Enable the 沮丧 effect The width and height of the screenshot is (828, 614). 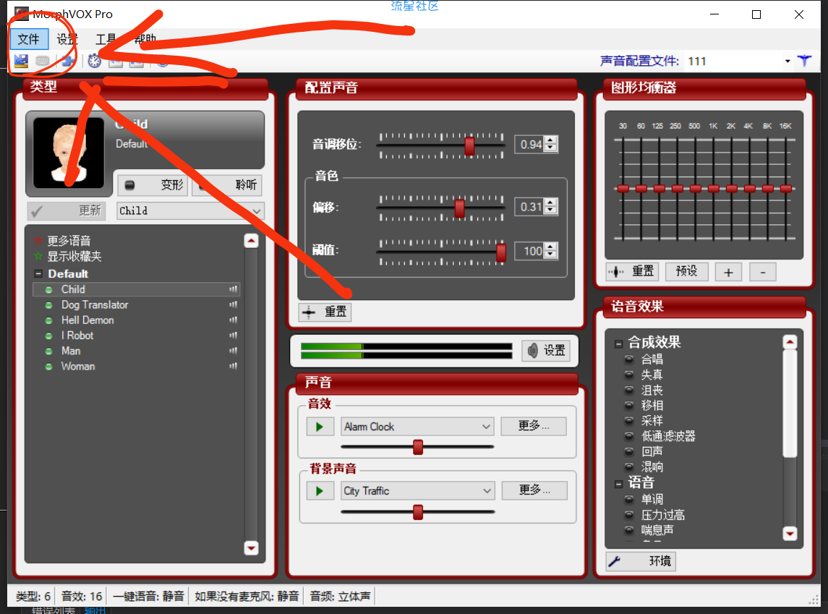pos(629,390)
